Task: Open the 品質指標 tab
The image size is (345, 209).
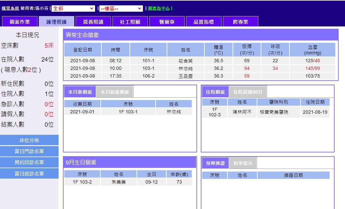Action: 203,21
